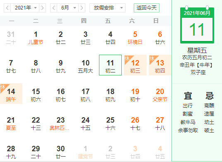Open the 6月 month dropdown
The image size is (222, 162).
pyautogui.click(x=68, y=8)
